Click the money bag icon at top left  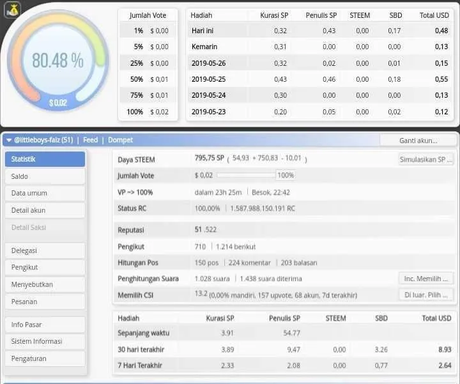click(x=13, y=10)
